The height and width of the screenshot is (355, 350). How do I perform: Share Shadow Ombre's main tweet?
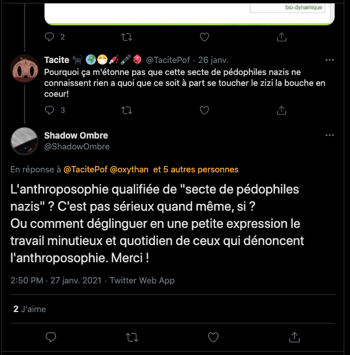[x=295, y=336]
